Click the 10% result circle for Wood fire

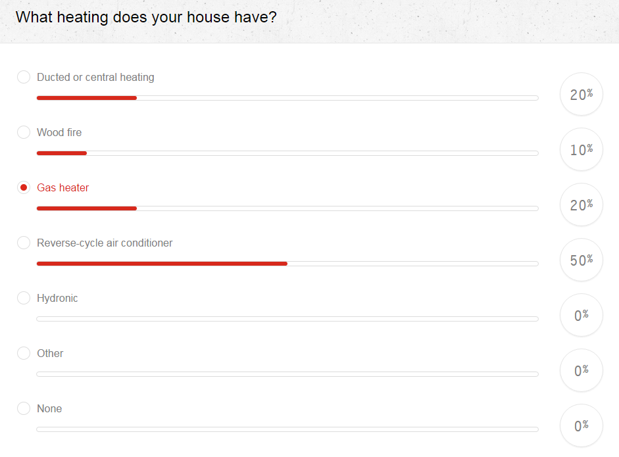point(581,149)
